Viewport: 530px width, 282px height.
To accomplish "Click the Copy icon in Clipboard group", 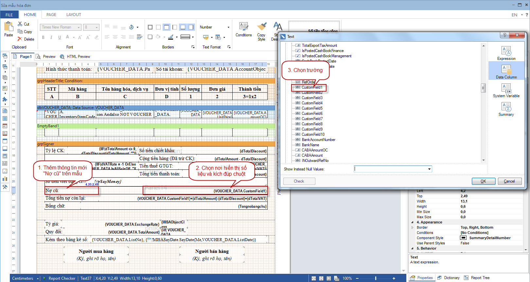I will coord(20,31).
